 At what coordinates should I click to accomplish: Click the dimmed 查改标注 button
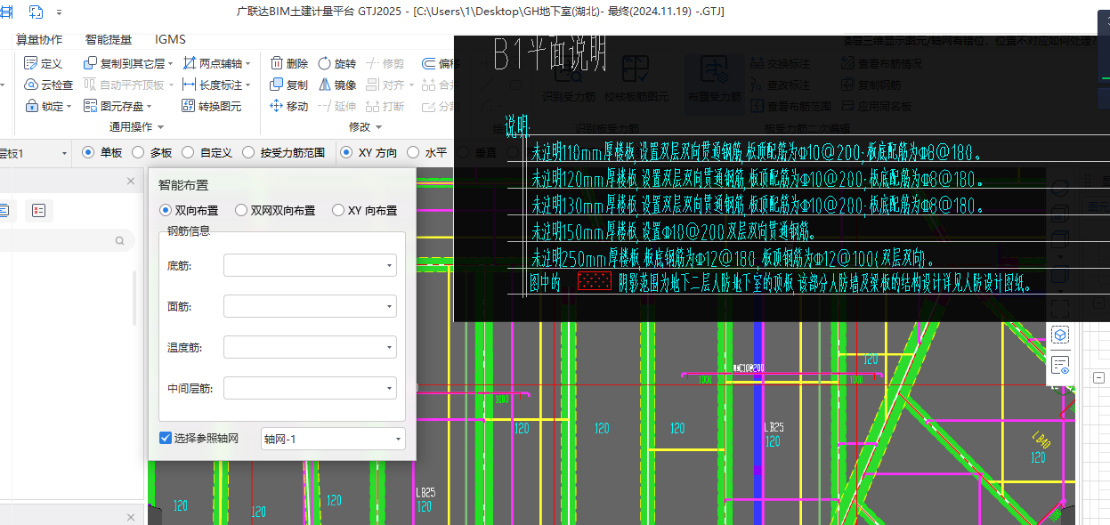point(781,85)
